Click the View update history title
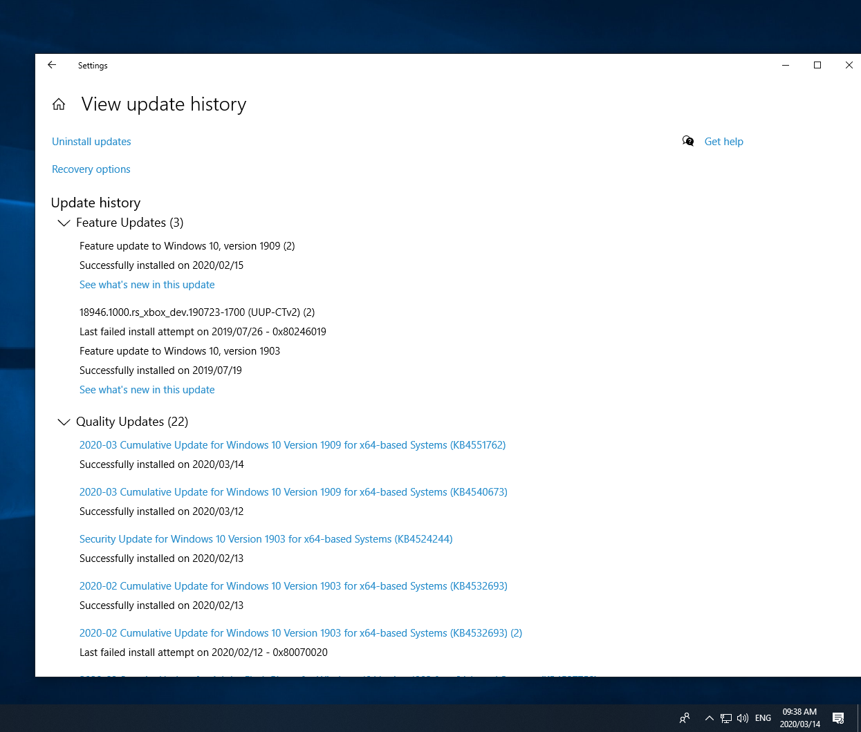 point(164,104)
